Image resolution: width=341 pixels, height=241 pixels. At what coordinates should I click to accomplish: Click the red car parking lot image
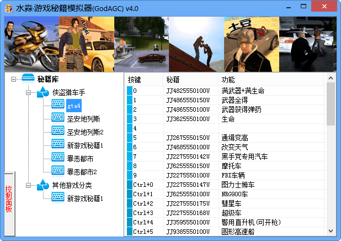[x=142, y=44]
